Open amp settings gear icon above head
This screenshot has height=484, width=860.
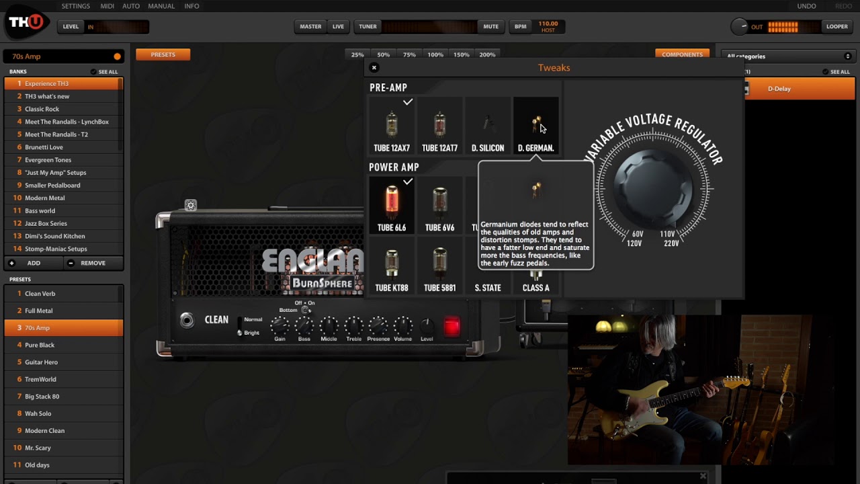191,205
